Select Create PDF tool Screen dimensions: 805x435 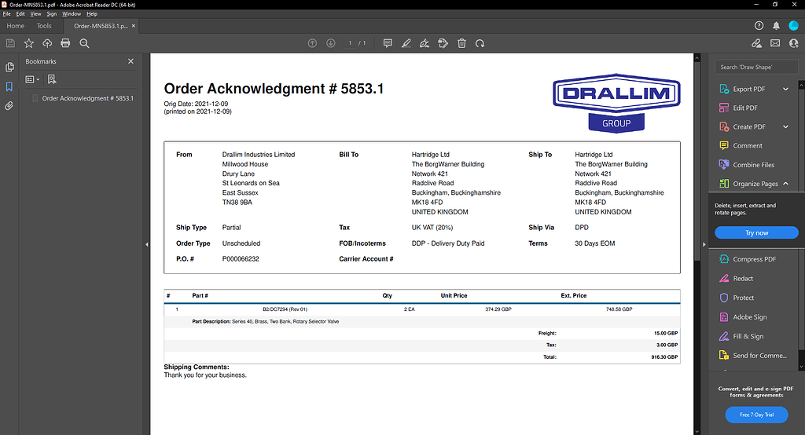click(x=748, y=126)
